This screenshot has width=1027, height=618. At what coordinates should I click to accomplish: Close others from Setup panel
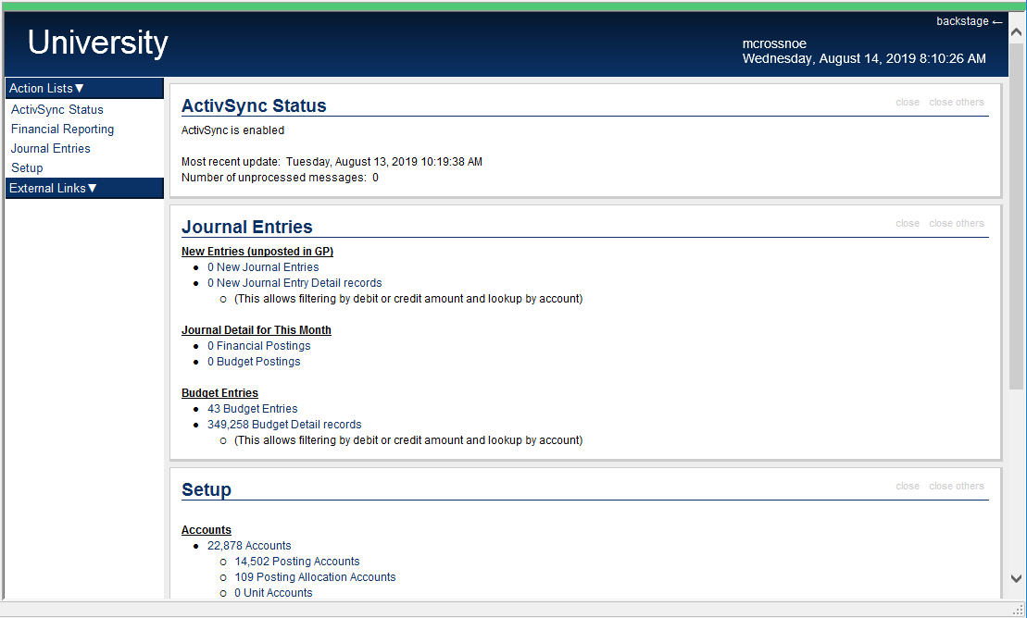(956, 487)
